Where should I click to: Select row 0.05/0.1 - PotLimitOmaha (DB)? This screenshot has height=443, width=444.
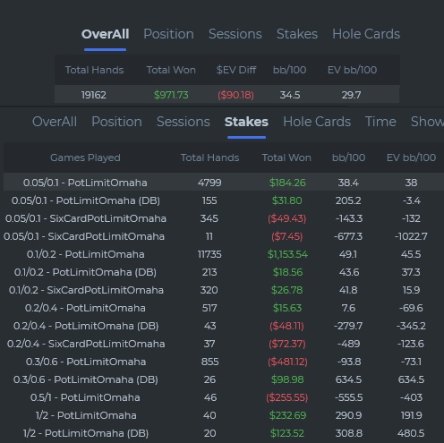pyautogui.click(x=224, y=200)
